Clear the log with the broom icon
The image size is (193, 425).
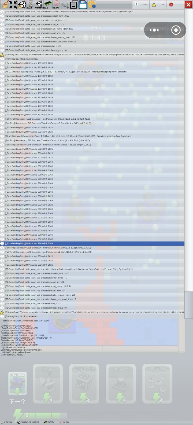tap(5, 5)
